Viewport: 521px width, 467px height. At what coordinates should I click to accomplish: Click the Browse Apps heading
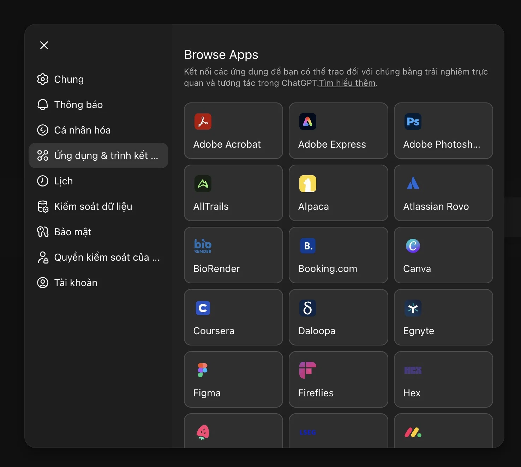click(x=221, y=55)
